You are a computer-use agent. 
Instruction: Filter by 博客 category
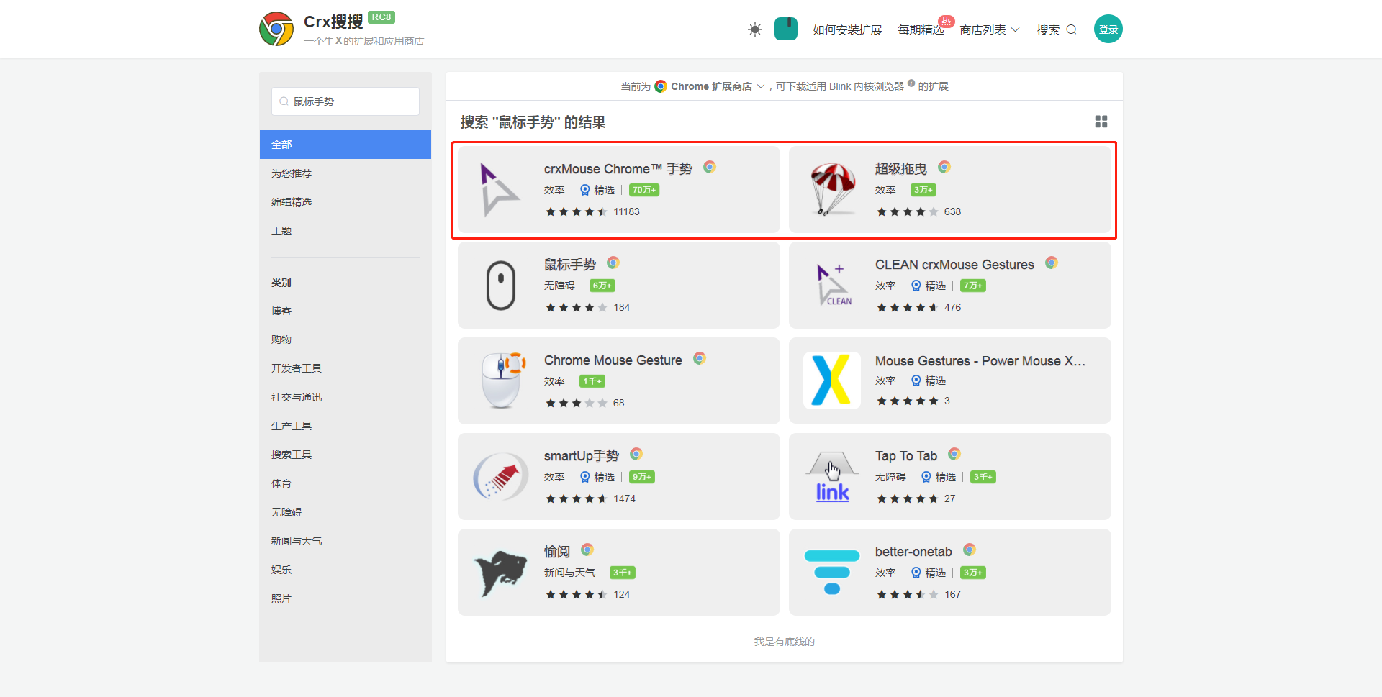281,311
